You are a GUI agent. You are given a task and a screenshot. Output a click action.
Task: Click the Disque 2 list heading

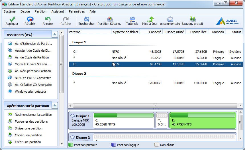coord(79,74)
